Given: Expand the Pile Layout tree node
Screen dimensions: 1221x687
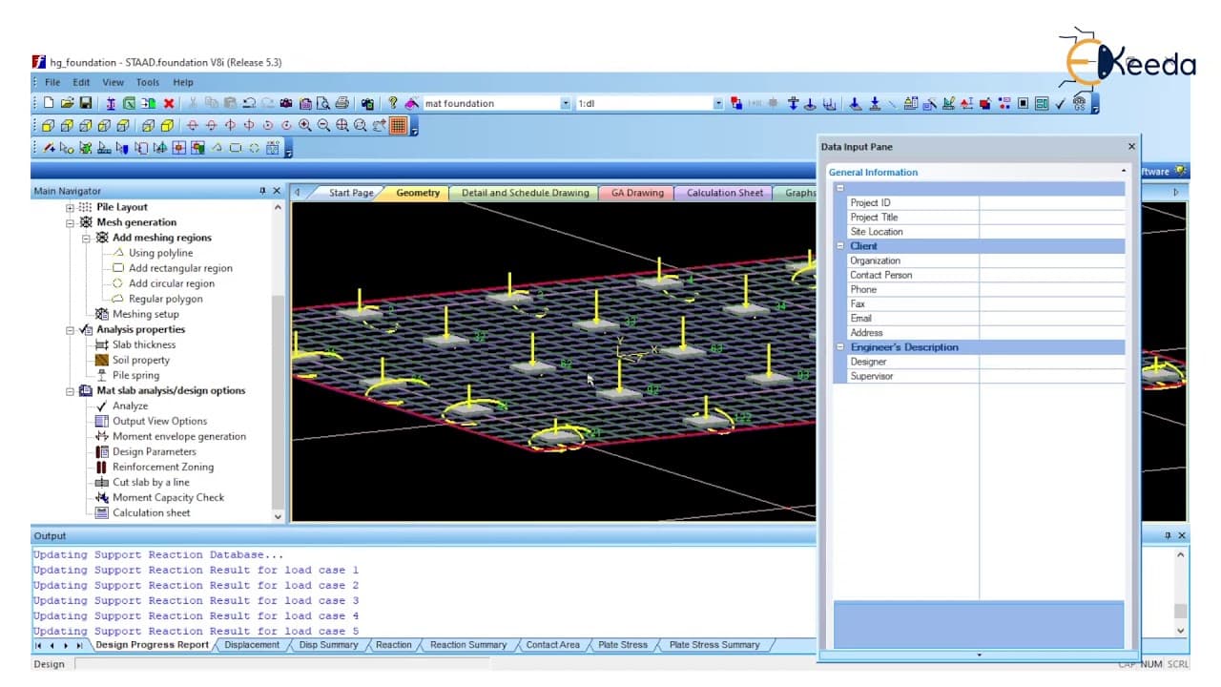Looking at the screenshot, I should [70, 207].
